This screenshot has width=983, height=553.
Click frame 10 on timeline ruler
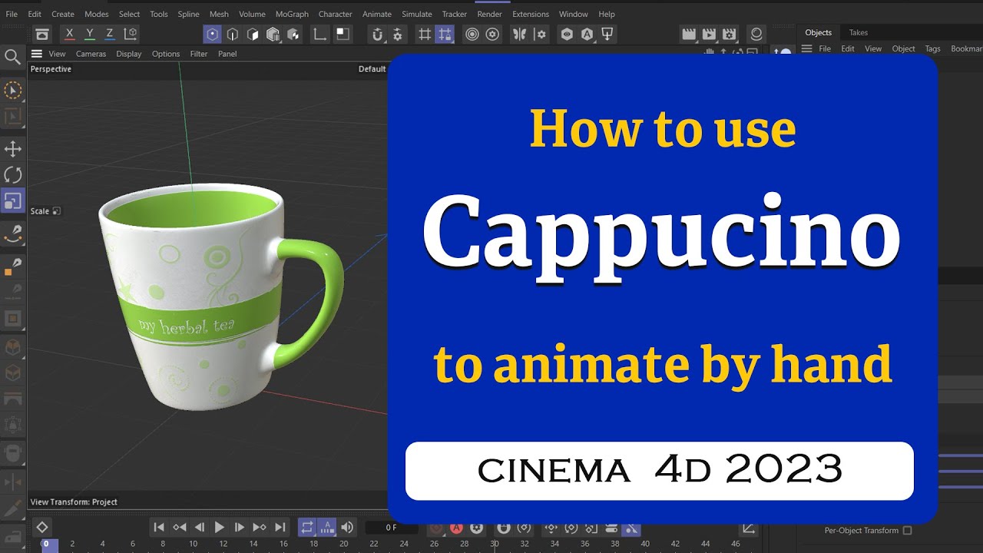tap(193, 544)
